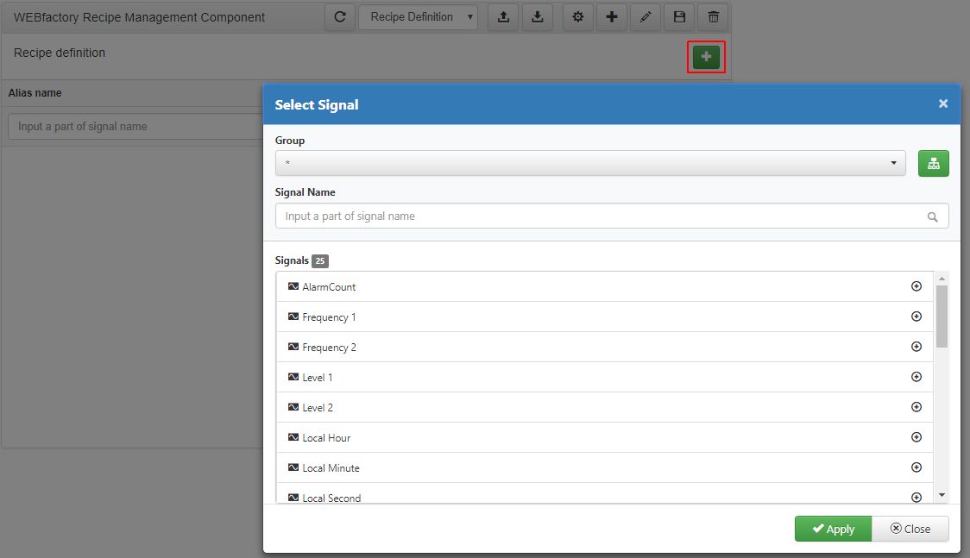Click the pencil edit icon
The image size is (970, 558).
click(x=646, y=16)
